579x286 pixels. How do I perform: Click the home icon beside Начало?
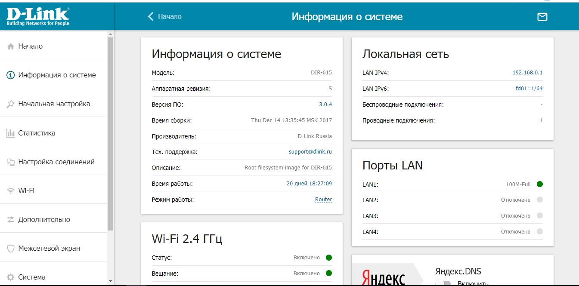pos(11,46)
